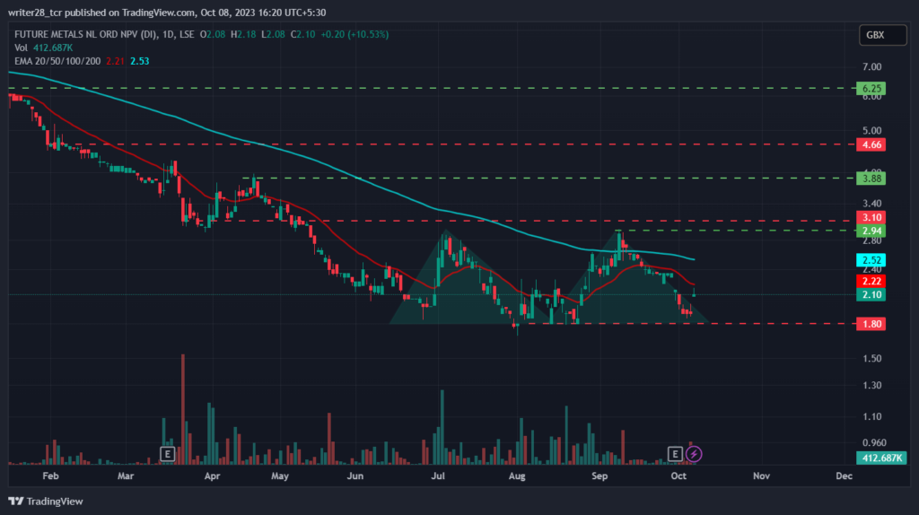This screenshot has height=515, width=919.
Task: Select the 6.25 green price label
Action: (x=871, y=89)
